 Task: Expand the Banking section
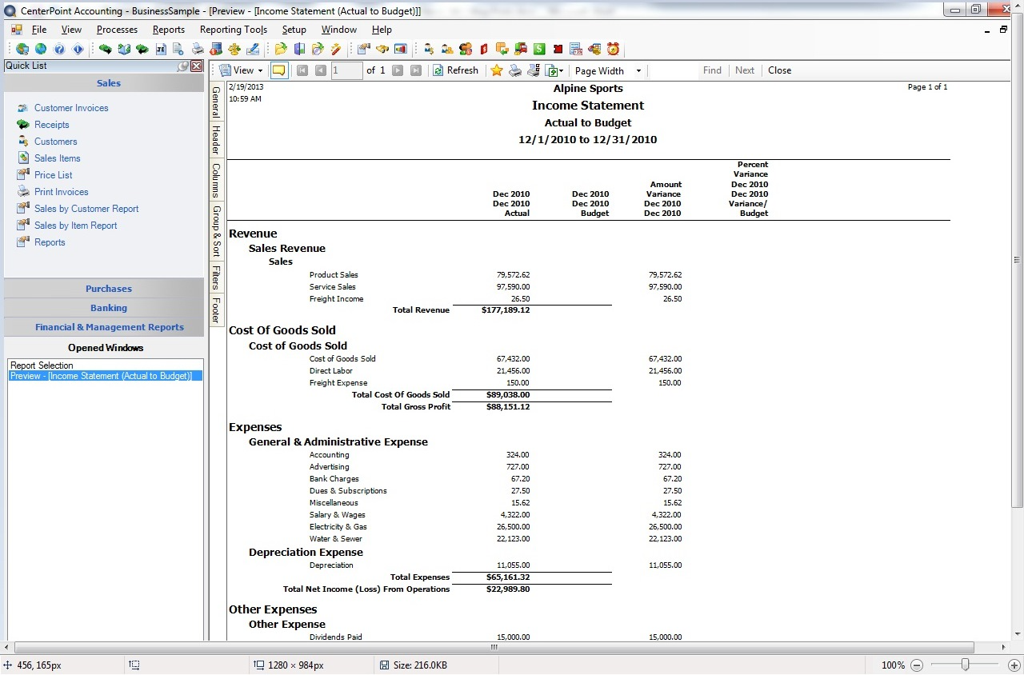coord(109,308)
